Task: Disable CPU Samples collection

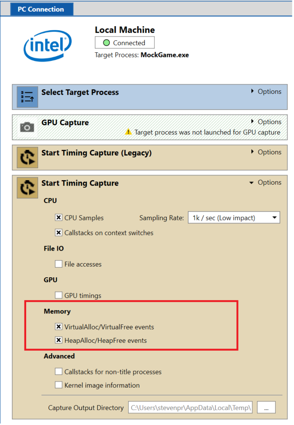Action: [58, 217]
